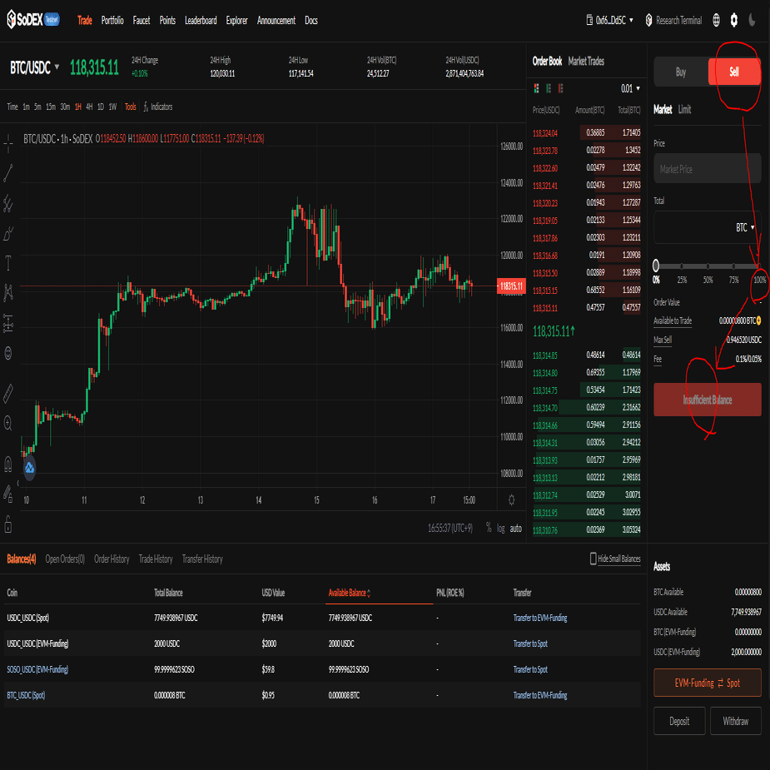Set amount slider to 75%
Image resolution: width=770 pixels, height=770 pixels.
pyautogui.click(x=733, y=266)
